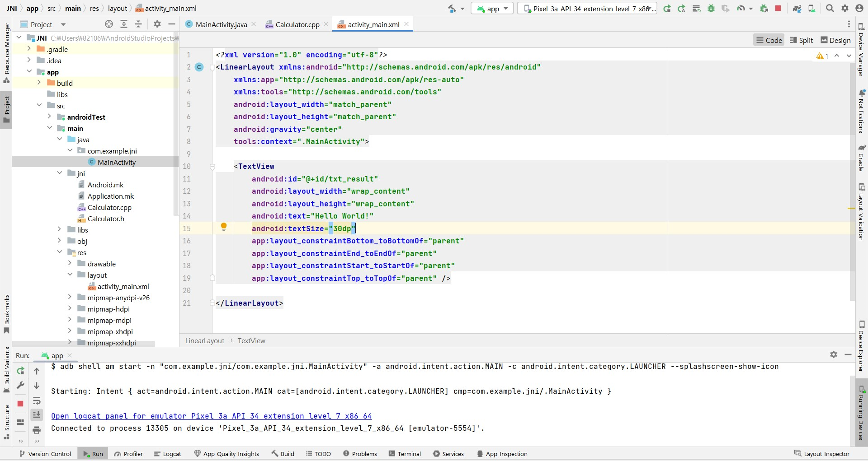Click Expand All icon in Project panel
Image resolution: width=868 pixels, height=461 pixels.
click(x=124, y=24)
